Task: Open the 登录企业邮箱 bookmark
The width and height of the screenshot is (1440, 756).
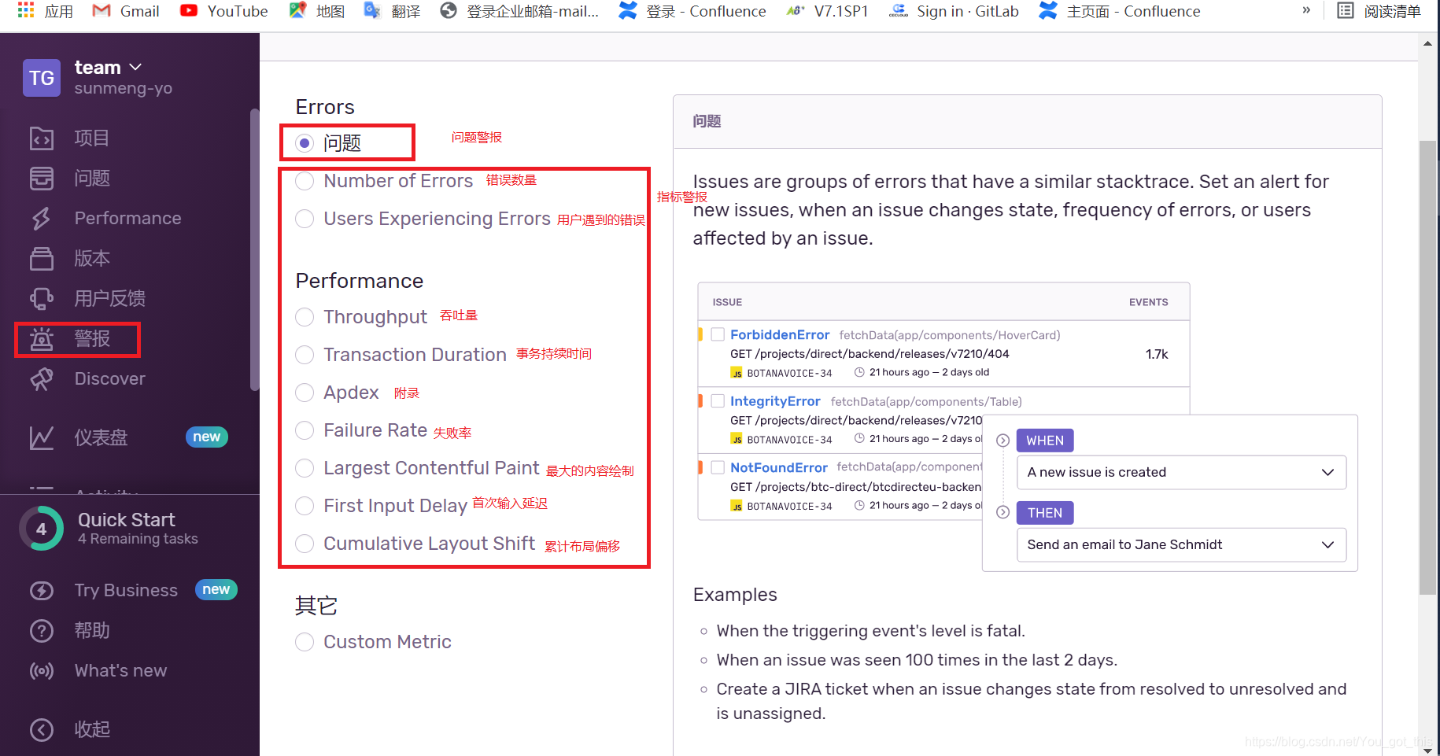Action: coord(519,11)
